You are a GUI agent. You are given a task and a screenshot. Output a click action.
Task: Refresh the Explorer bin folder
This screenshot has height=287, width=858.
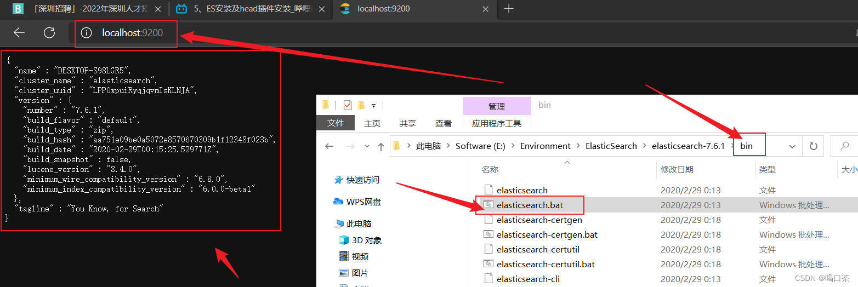point(814,146)
